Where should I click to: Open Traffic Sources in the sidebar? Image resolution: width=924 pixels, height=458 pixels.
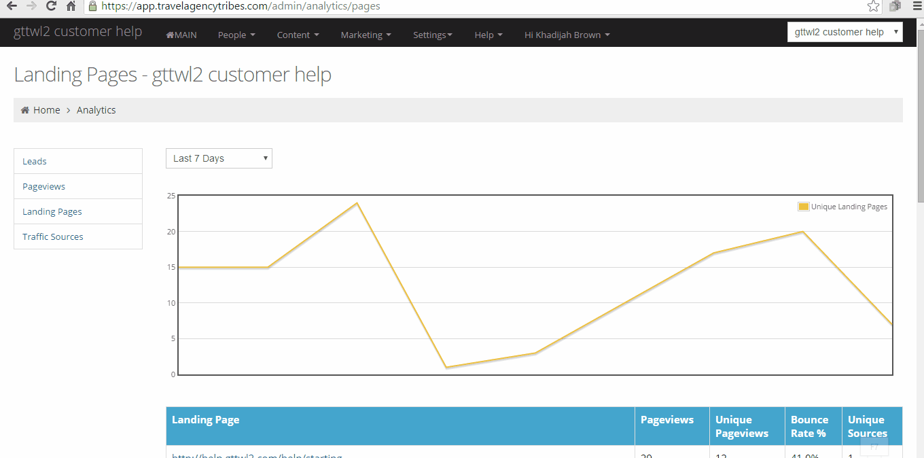pos(53,236)
